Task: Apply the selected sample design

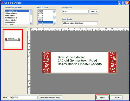Action: coord(102,98)
